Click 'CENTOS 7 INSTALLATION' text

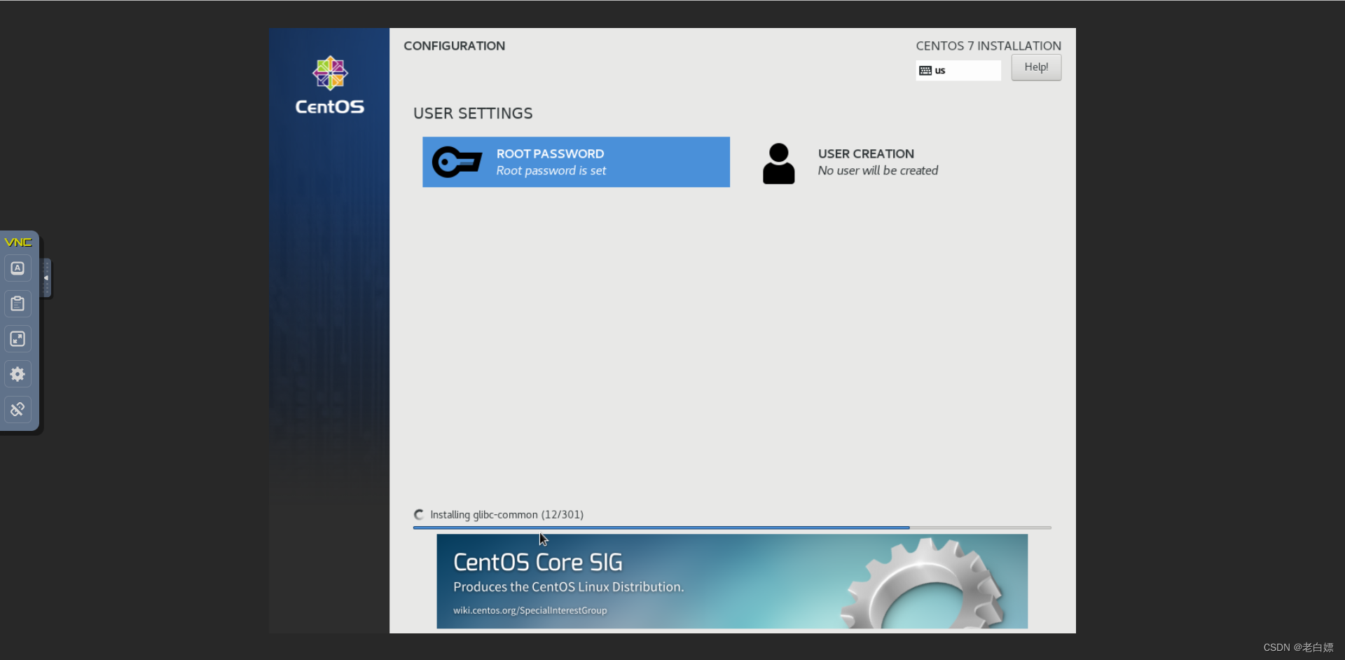click(x=988, y=46)
